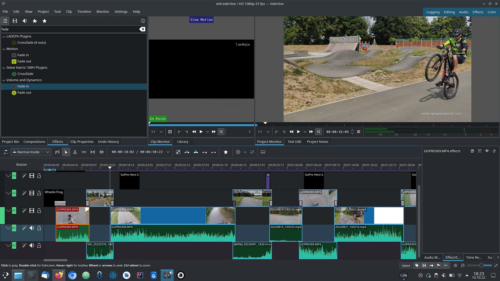500x281 pixels.
Task: Select the razor (scissors) tool
Action: click(75, 152)
